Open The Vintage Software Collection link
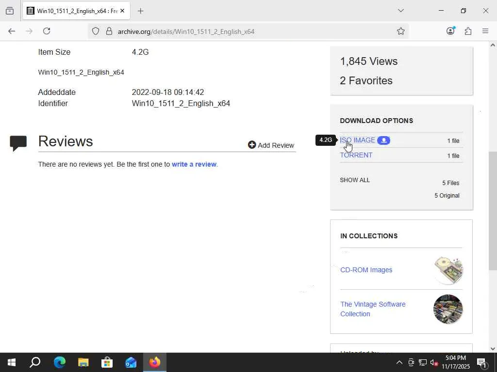 tap(373, 309)
